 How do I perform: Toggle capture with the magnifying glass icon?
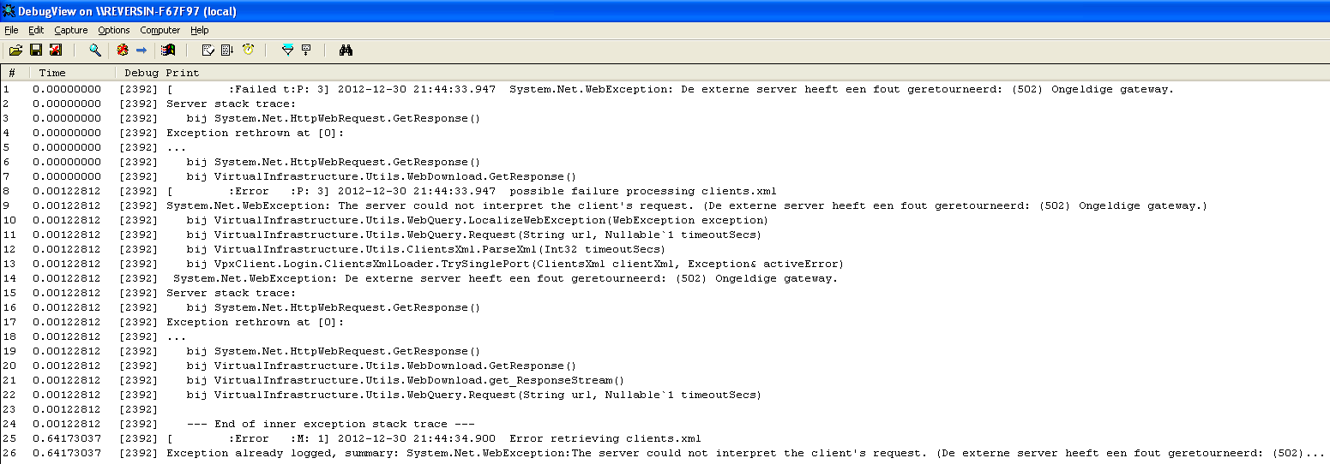(95, 51)
